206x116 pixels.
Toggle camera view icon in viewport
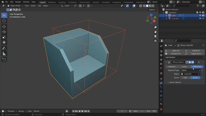155,36
